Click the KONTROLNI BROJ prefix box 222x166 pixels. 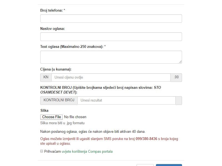(x=59, y=100)
